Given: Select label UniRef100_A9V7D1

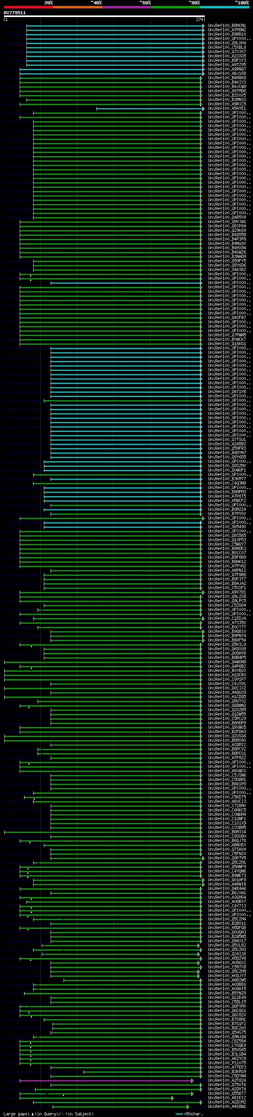Looking at the screenshot, I should (227, 592).
